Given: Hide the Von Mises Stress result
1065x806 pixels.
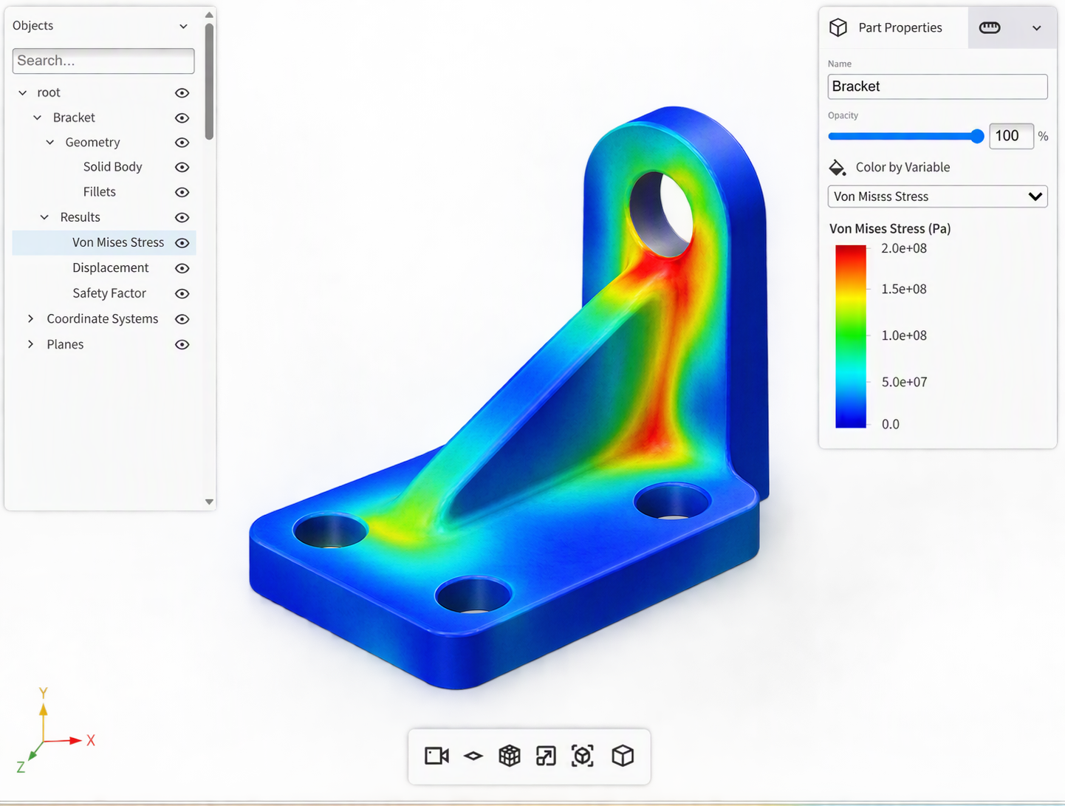Looking at the screenshot, I should coord(182,243).
